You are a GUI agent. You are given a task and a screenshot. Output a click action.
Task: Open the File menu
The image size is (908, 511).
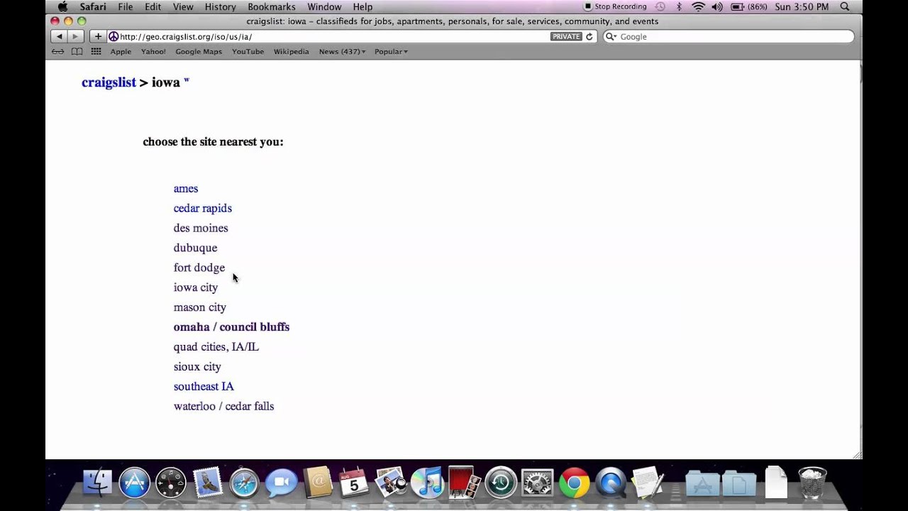click(126, 7)
